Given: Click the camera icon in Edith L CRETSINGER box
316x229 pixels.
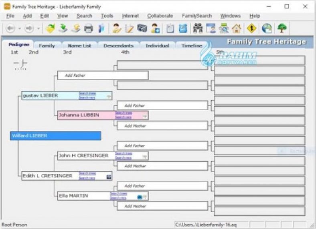Looking at the screenshot, I should pyautogui.click(x=109, y=177).
